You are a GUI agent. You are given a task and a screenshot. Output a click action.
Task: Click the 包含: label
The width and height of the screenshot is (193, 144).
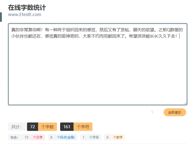click(14, 137)
